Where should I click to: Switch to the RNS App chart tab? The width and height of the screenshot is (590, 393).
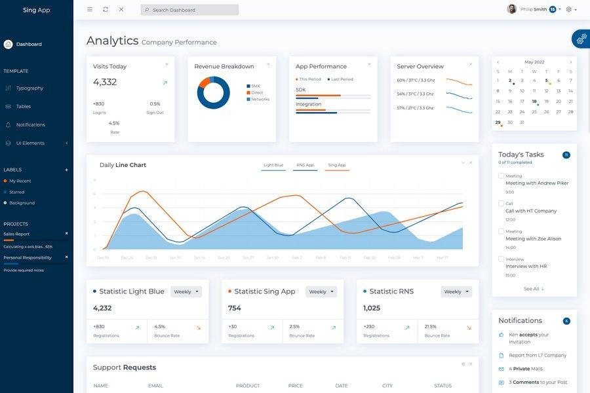pyautogui.click(x=306, y=164)
